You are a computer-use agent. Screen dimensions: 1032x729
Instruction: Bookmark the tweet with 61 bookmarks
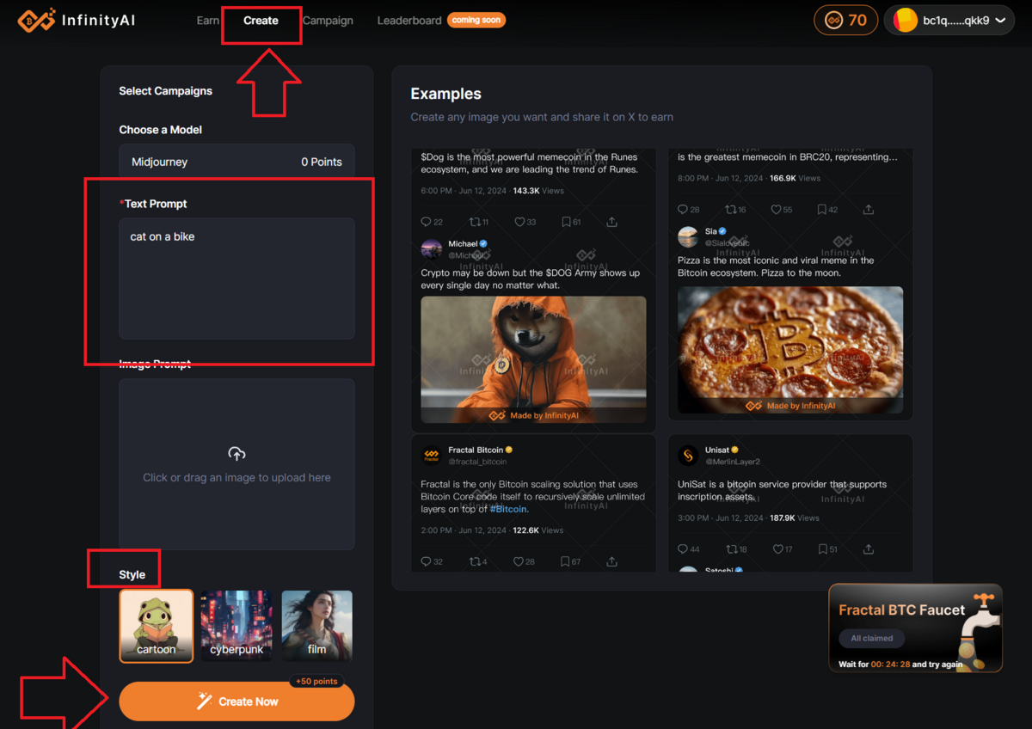[x=565, y=222]
